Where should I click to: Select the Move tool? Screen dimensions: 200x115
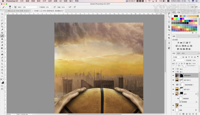click(x=2, y=14)
